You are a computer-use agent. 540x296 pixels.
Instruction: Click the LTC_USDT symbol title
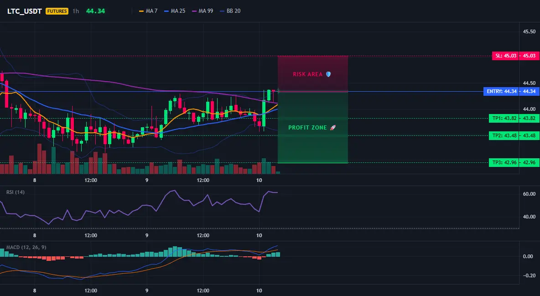pos(25,11)
